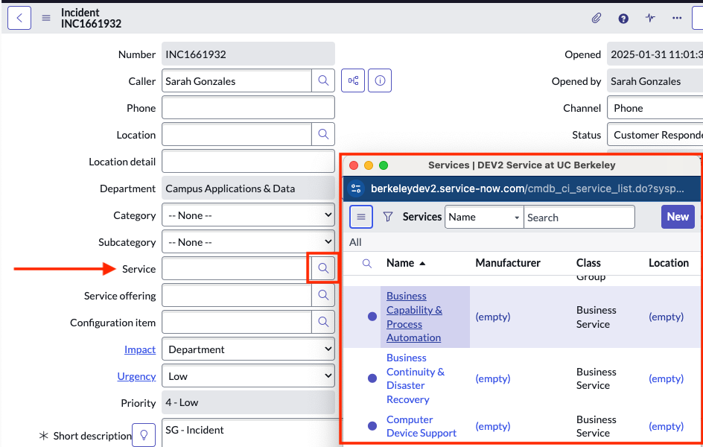Show related records tree icon for Caller
The width and height of the screenshot is (703, 447).
coord(353,80)
